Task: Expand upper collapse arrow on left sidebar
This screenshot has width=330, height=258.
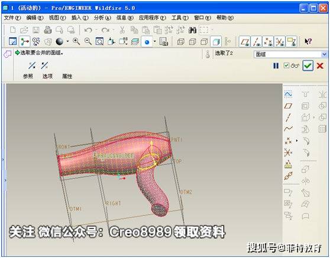Action: tap(3, 159)
